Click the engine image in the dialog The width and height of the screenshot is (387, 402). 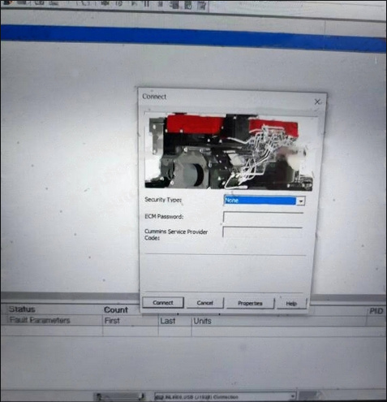point(229,151)
